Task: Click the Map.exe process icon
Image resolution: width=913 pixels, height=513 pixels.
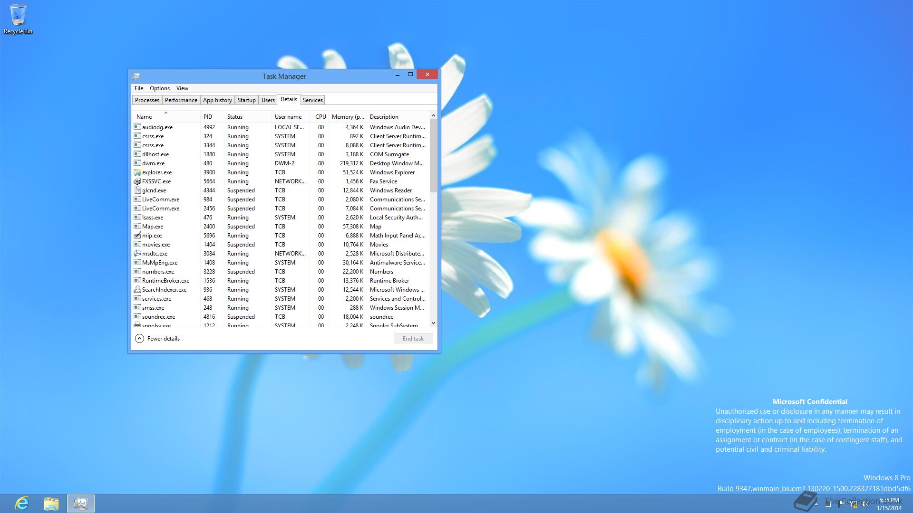Action: pos(137,226)
